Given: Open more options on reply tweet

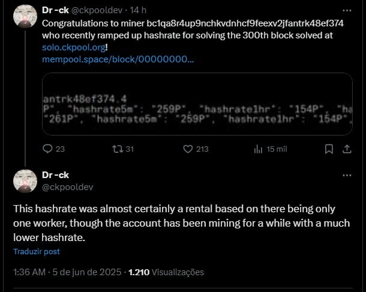Looking at the screenshot, I should pos(347,176).
